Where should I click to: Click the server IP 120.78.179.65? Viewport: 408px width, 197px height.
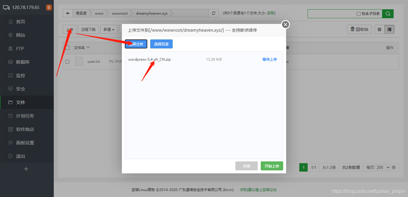pos(26,7)
